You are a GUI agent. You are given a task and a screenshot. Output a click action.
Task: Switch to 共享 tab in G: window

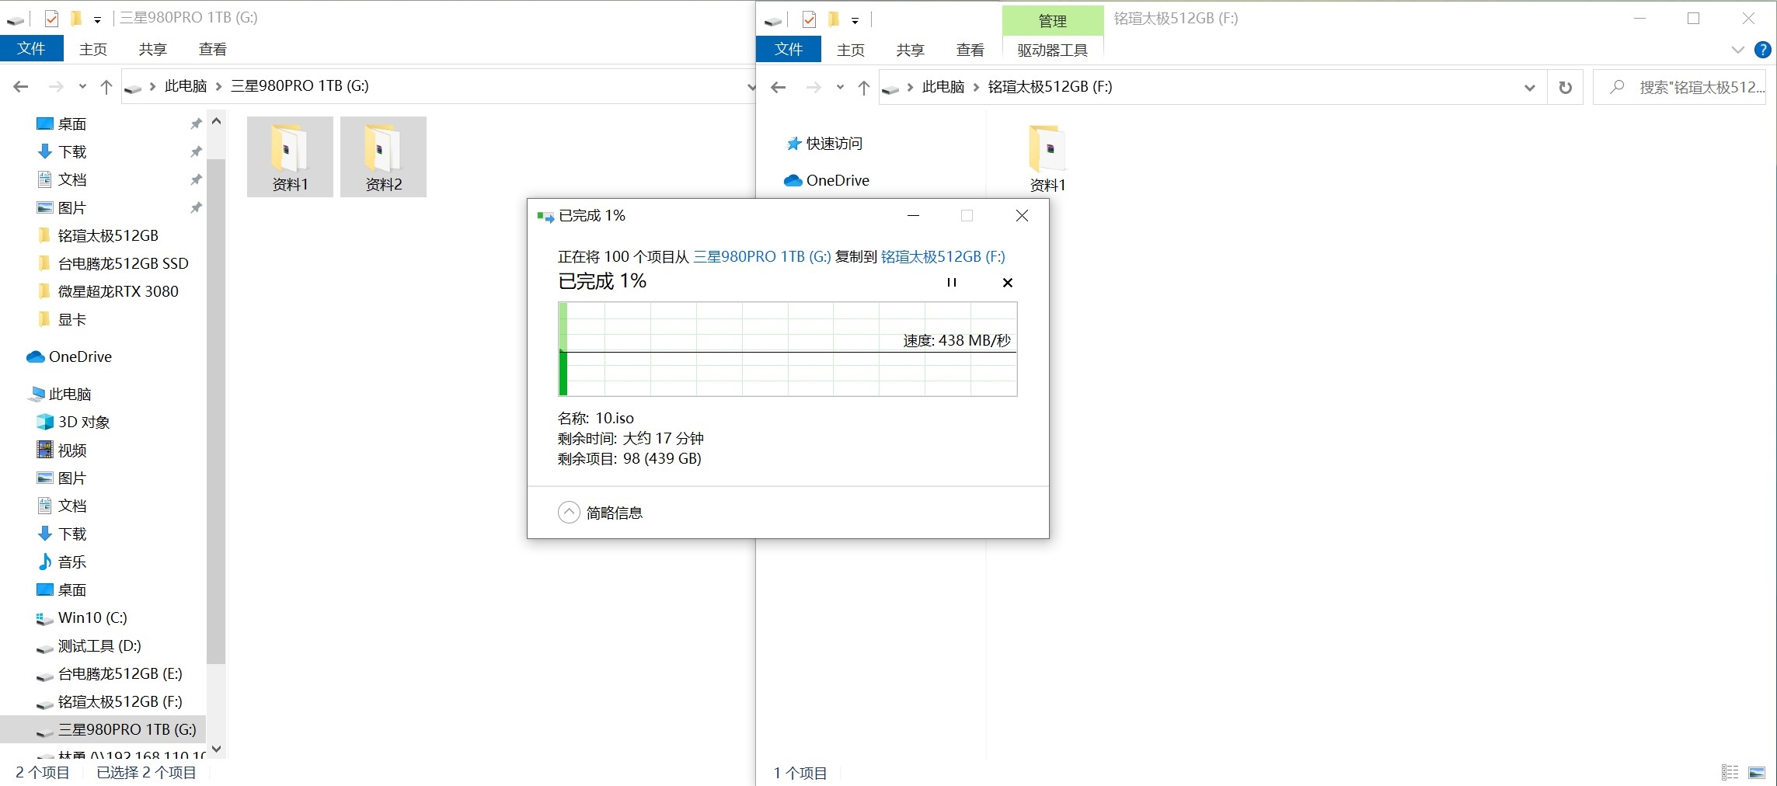[x=152, y=49]
